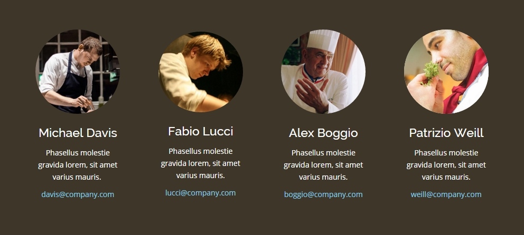Select bio text beneath Patrizio Weill
The width and height of the screenshot is (524, 235).
coord(446,165)
